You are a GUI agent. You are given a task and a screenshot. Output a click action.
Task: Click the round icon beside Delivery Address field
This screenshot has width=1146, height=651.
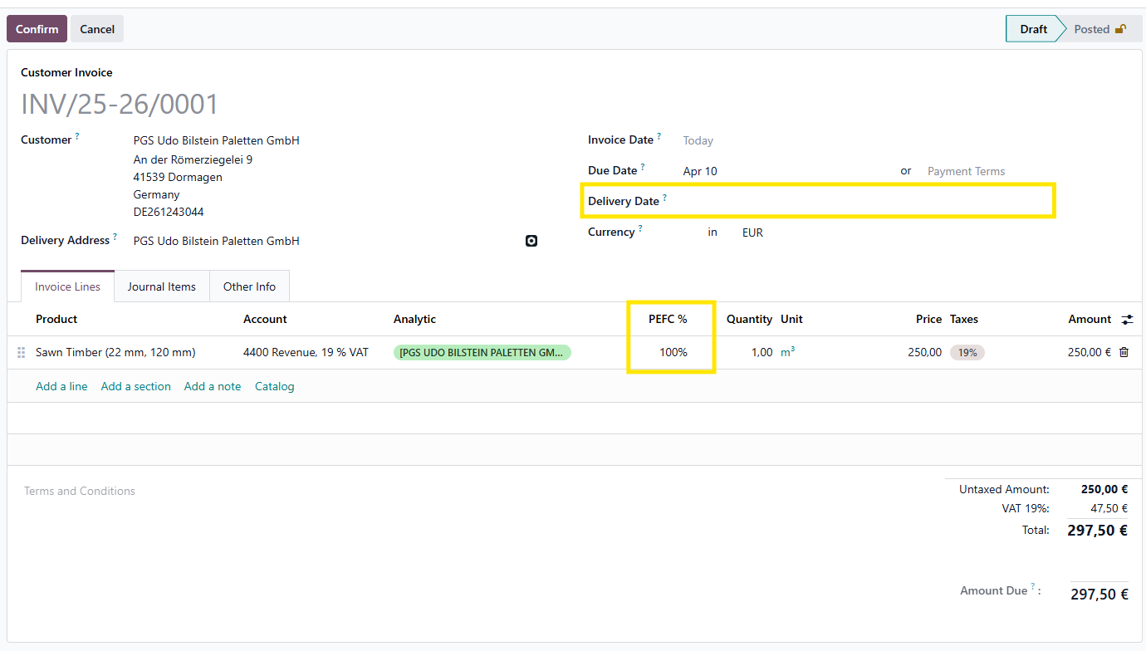point(531,241)
